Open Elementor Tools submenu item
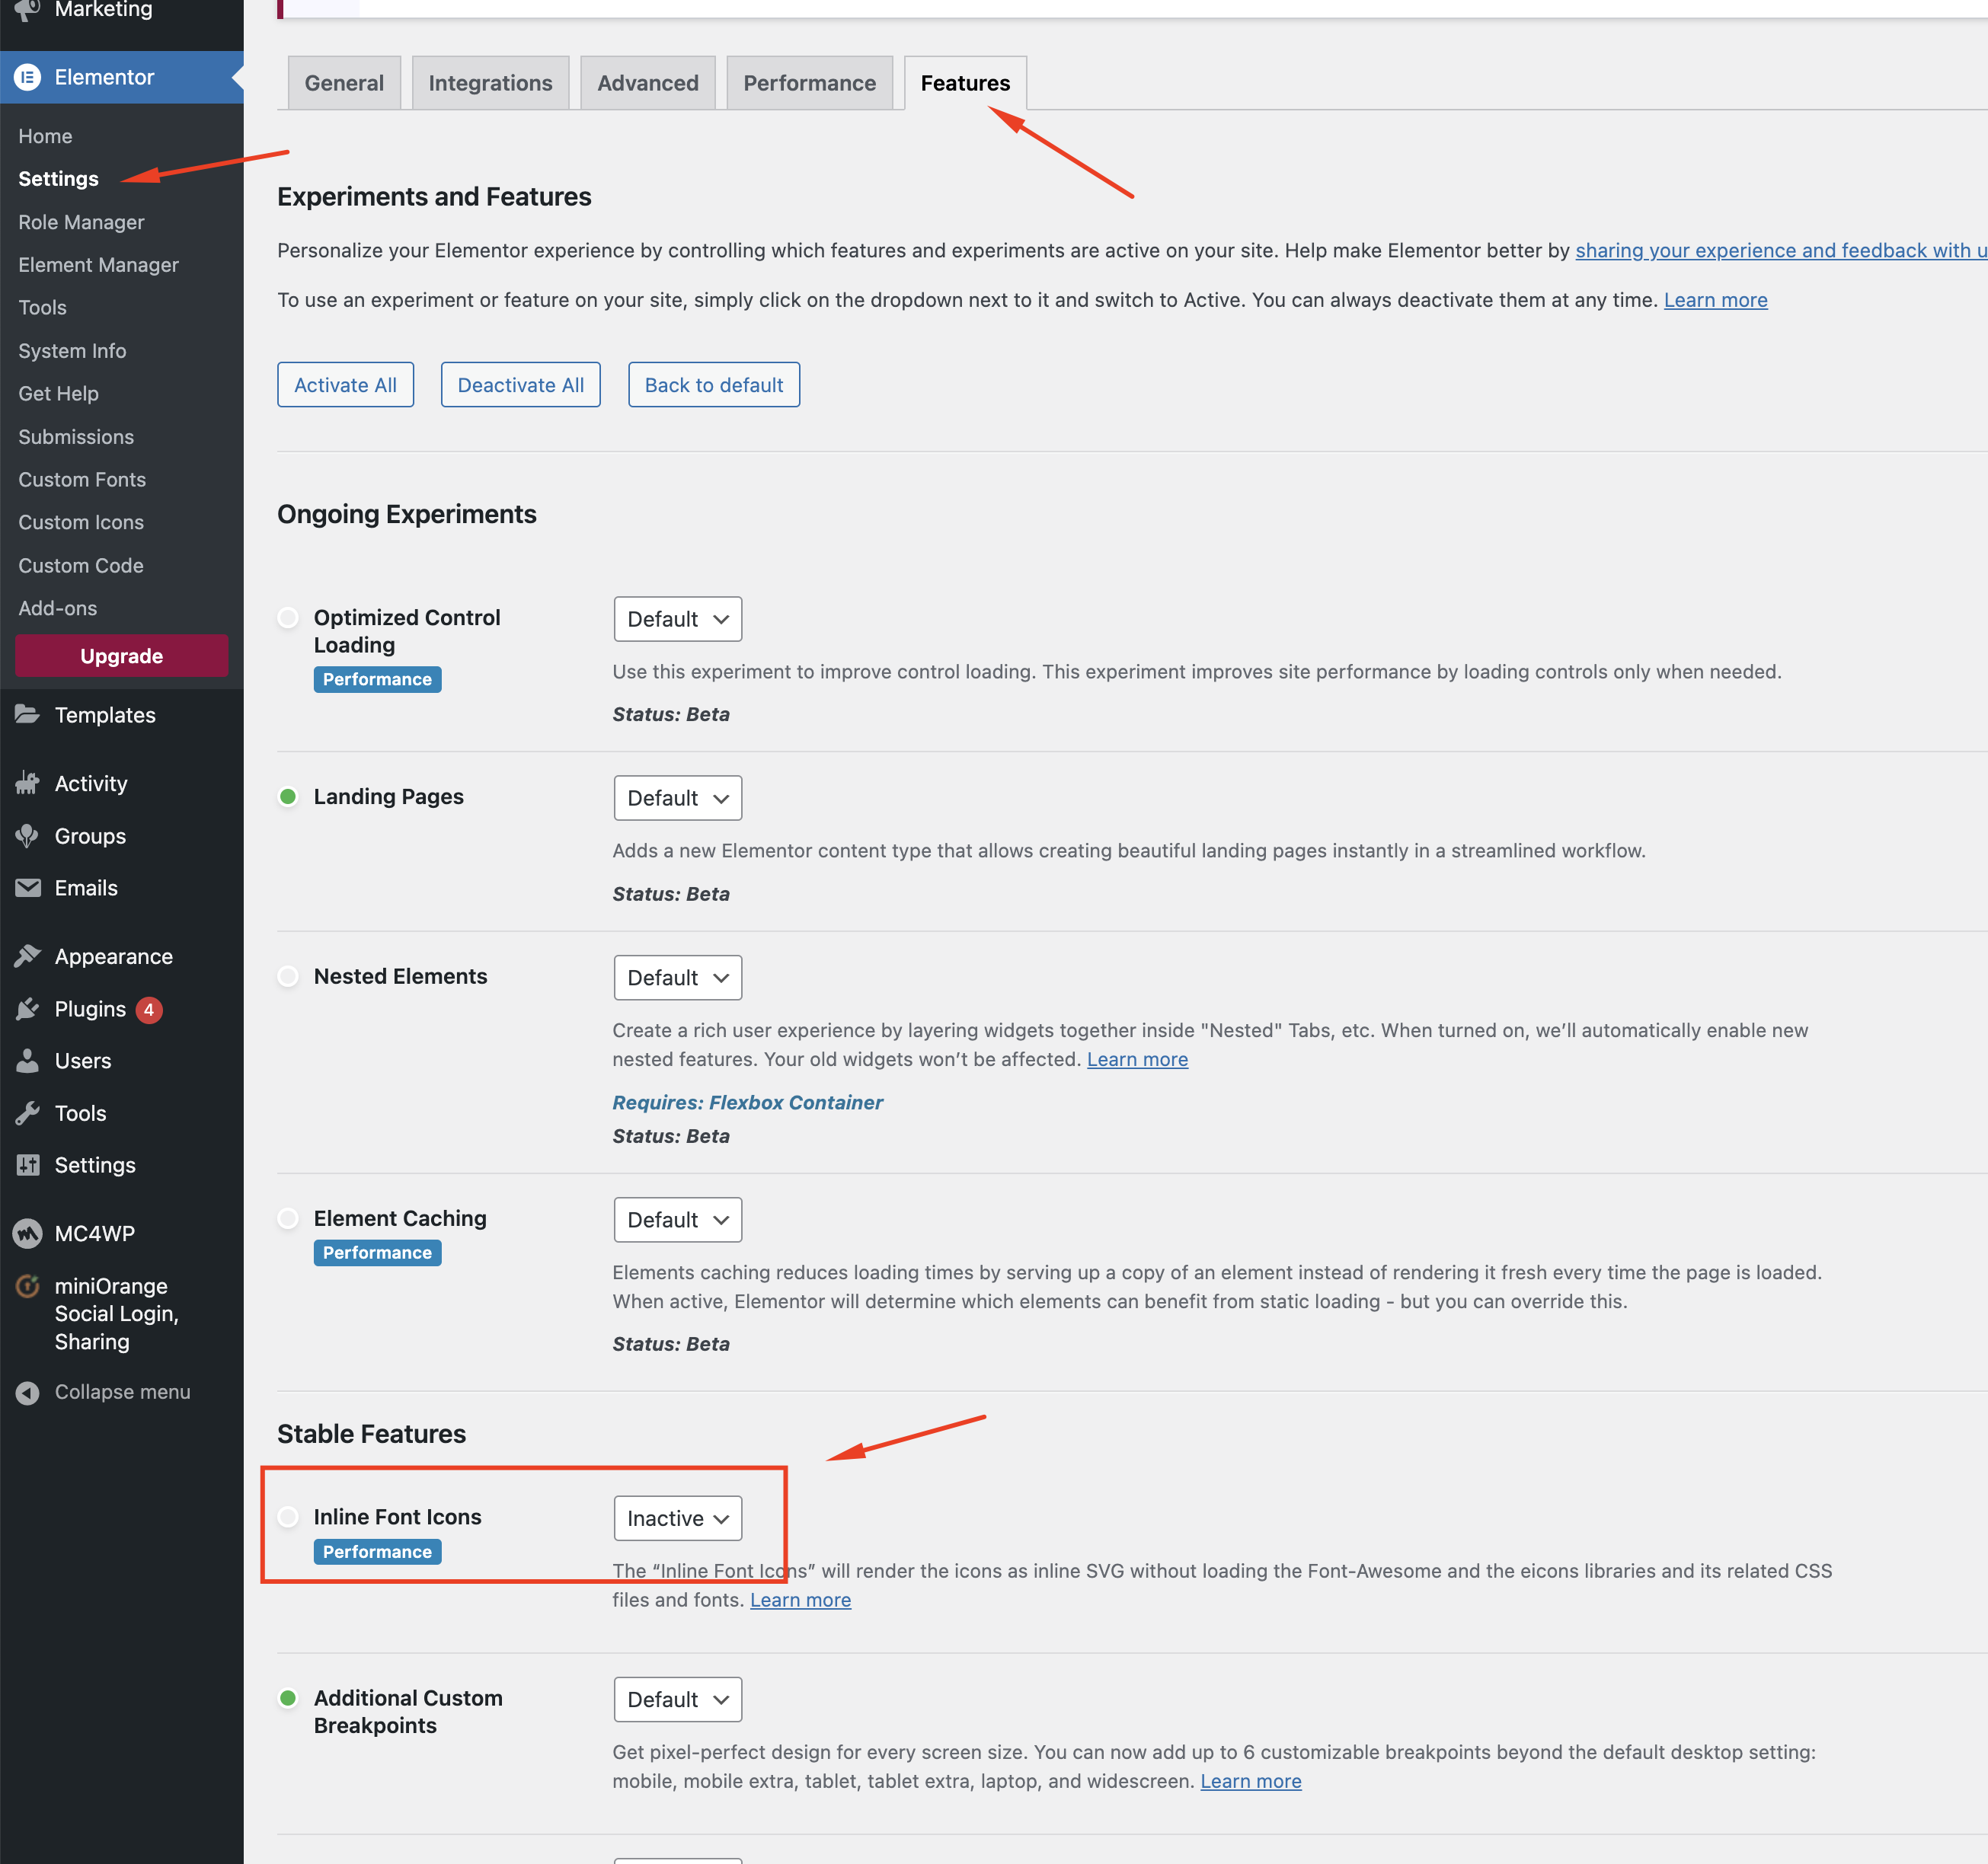 (42, 308)
